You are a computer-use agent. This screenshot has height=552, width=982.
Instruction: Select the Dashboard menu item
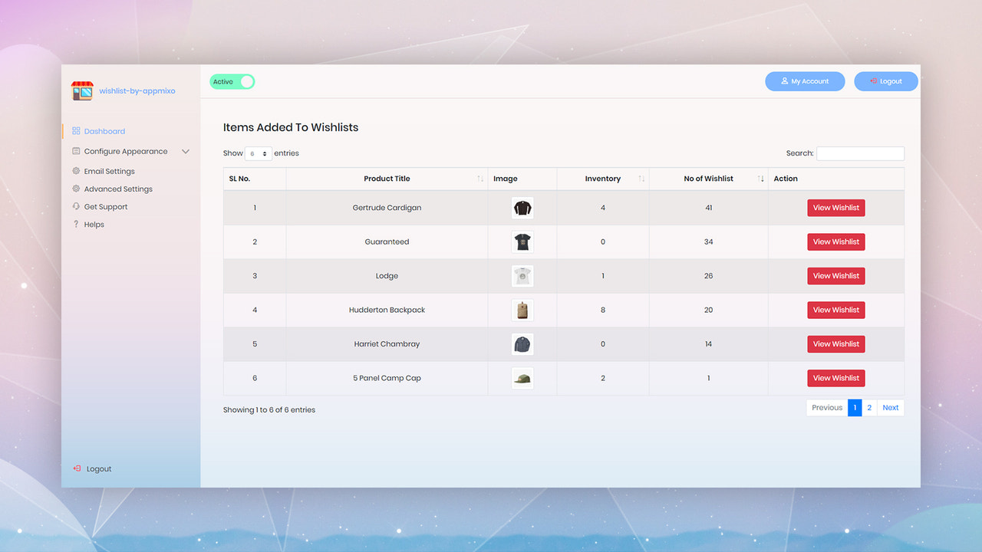point(103,130)
